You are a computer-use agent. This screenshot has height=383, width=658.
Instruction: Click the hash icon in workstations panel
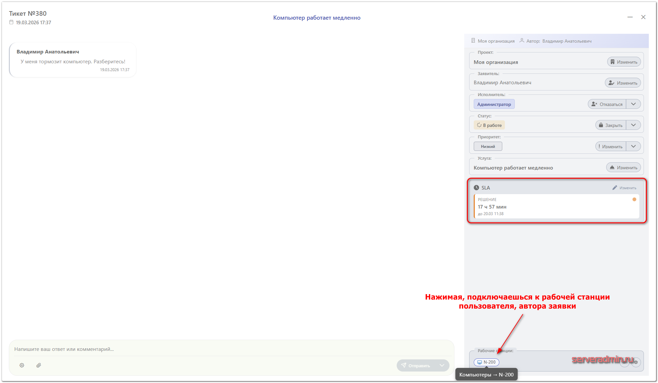coord(625,362)
